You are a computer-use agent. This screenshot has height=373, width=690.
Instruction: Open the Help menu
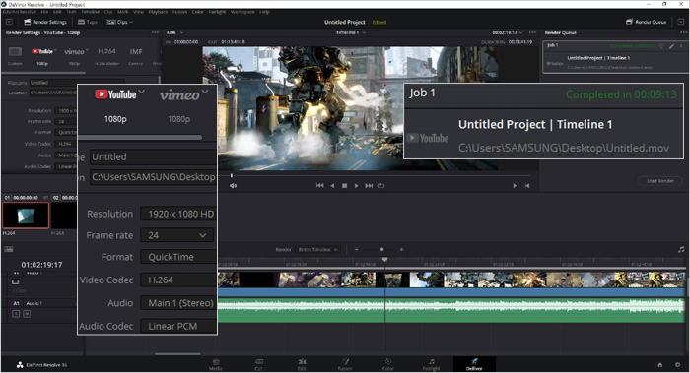point(264,12)
